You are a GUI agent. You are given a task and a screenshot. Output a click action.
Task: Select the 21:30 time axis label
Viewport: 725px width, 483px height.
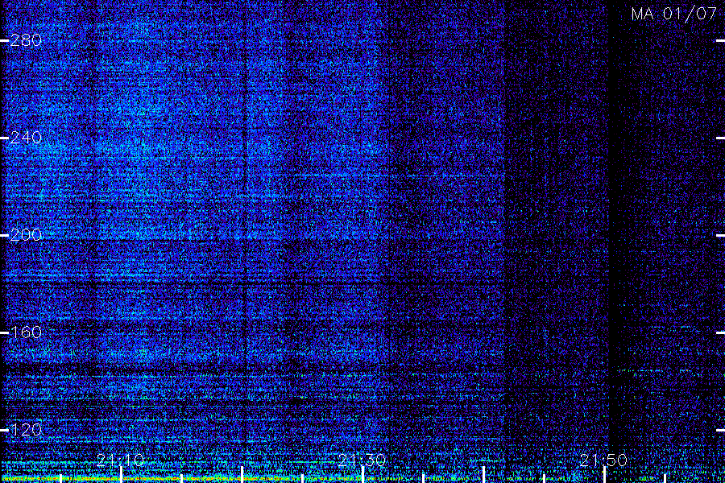[362, 460]
